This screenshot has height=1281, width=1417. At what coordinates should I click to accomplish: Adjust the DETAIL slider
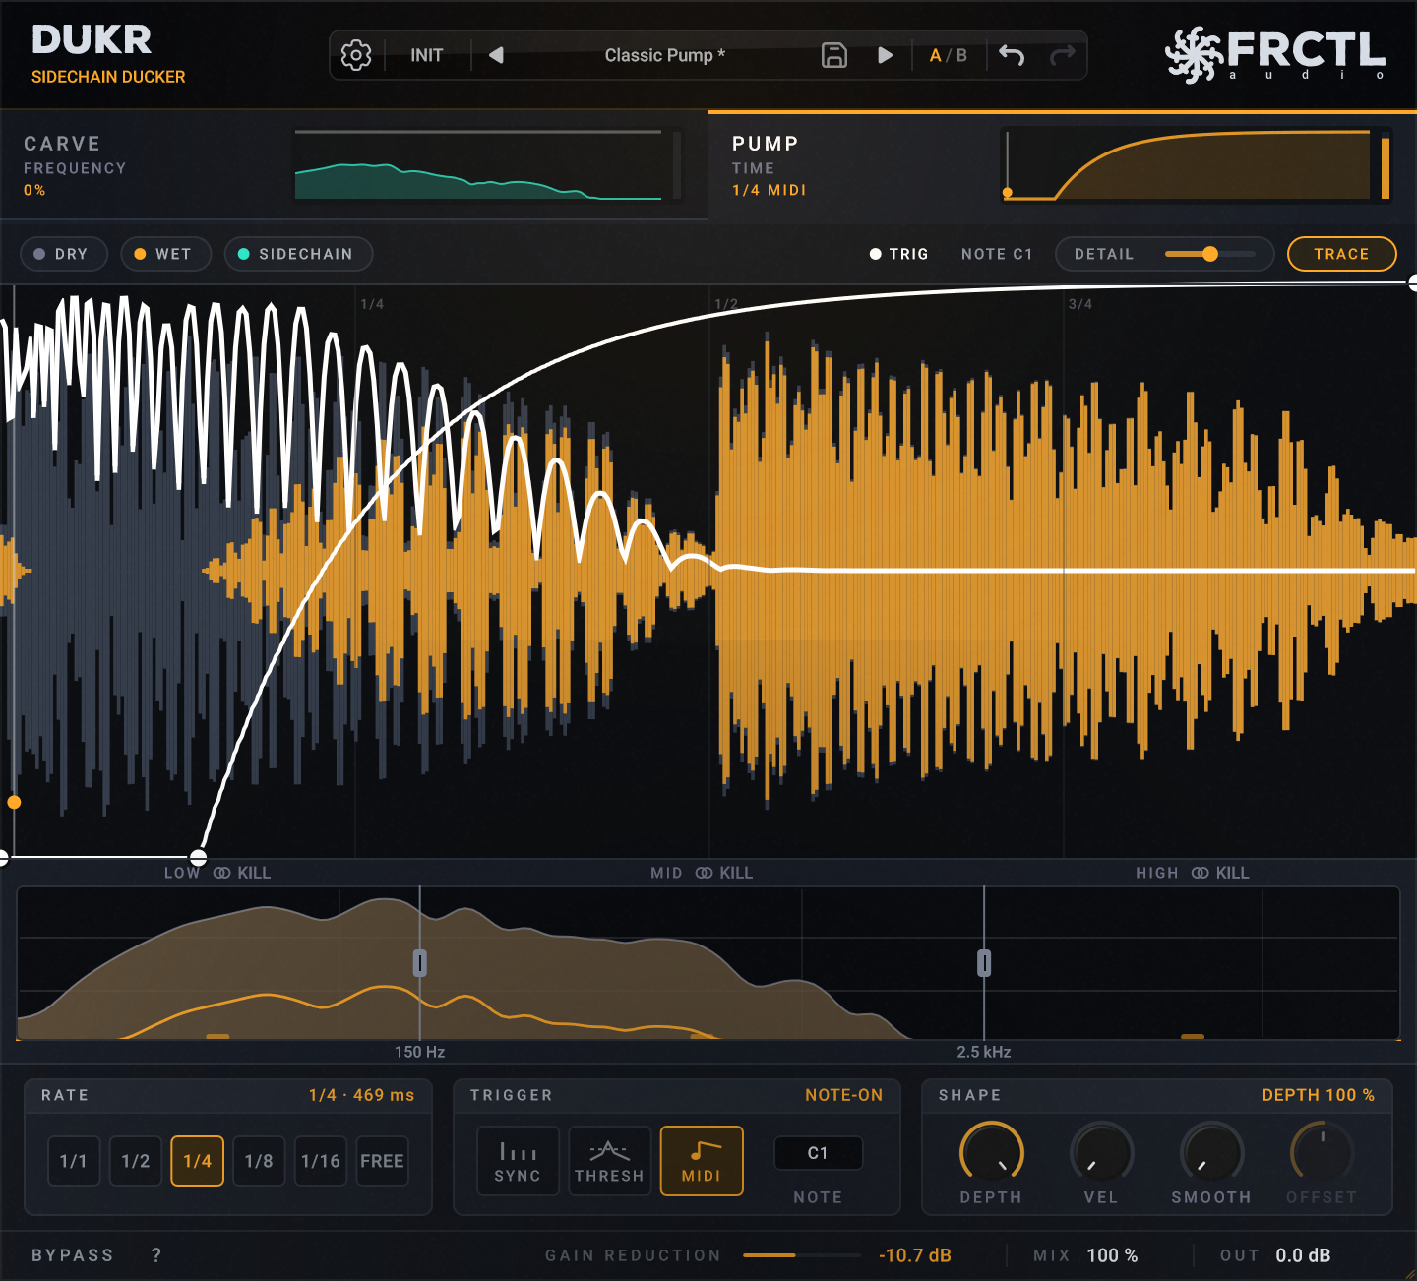[1210, 254]
